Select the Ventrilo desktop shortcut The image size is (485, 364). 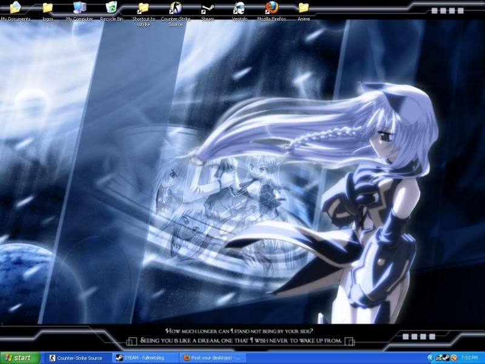[239, 11]
